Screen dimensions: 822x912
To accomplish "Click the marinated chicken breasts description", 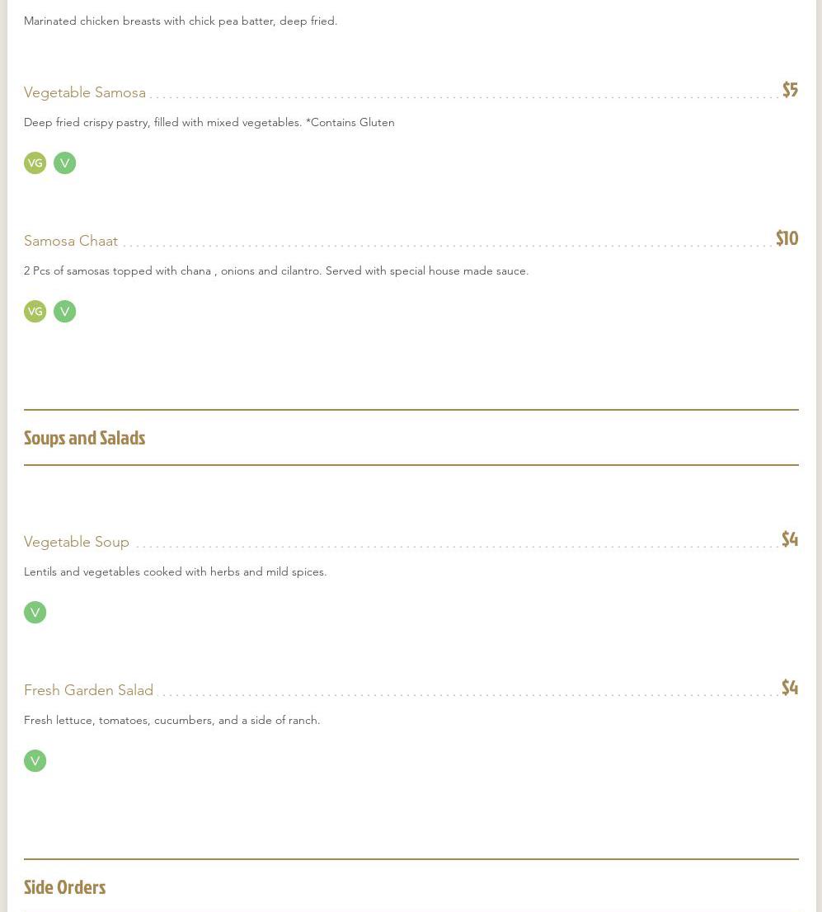I will pyautogui.click(x=181, y=21).
